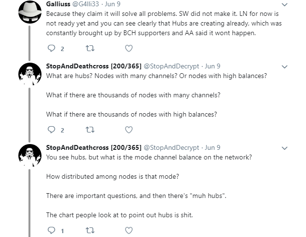This screenshot has width=306, height=237.
Task: Like the "What are hubs?" tweet
Action: 128,129
